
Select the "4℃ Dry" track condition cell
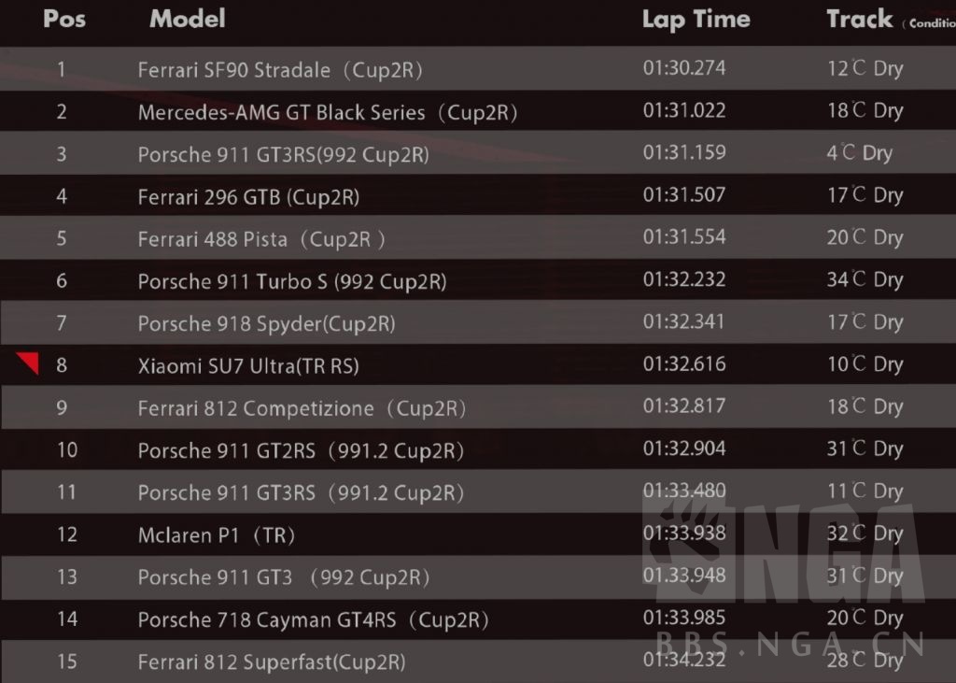click(859, 153)
